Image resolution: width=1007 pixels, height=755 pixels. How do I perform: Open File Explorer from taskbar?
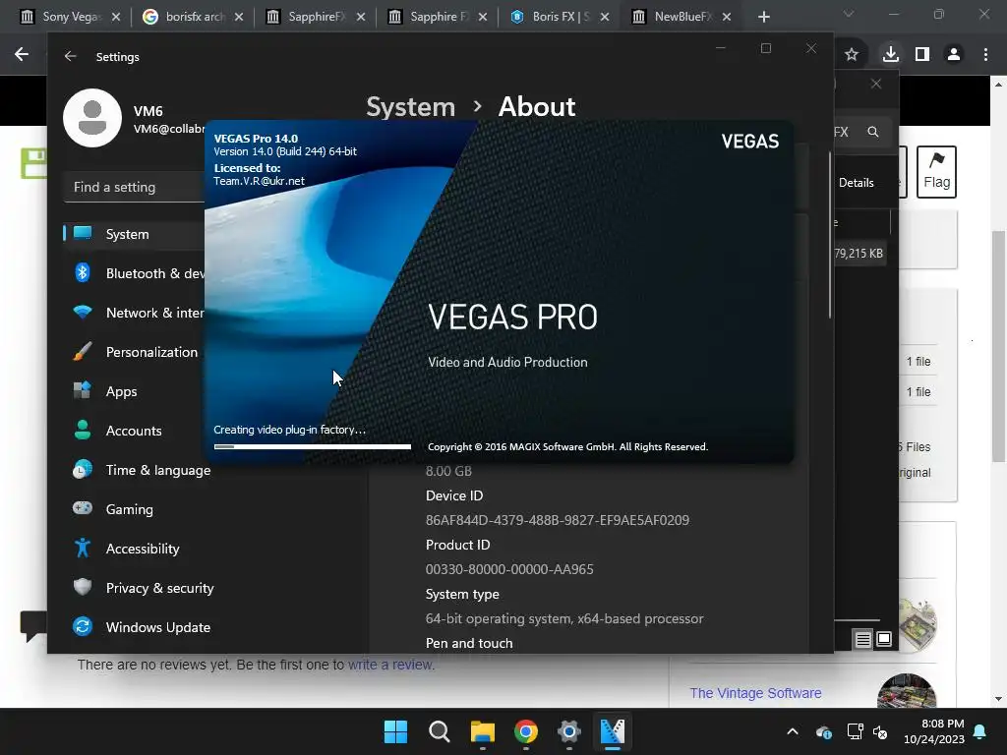click(482, 731)
